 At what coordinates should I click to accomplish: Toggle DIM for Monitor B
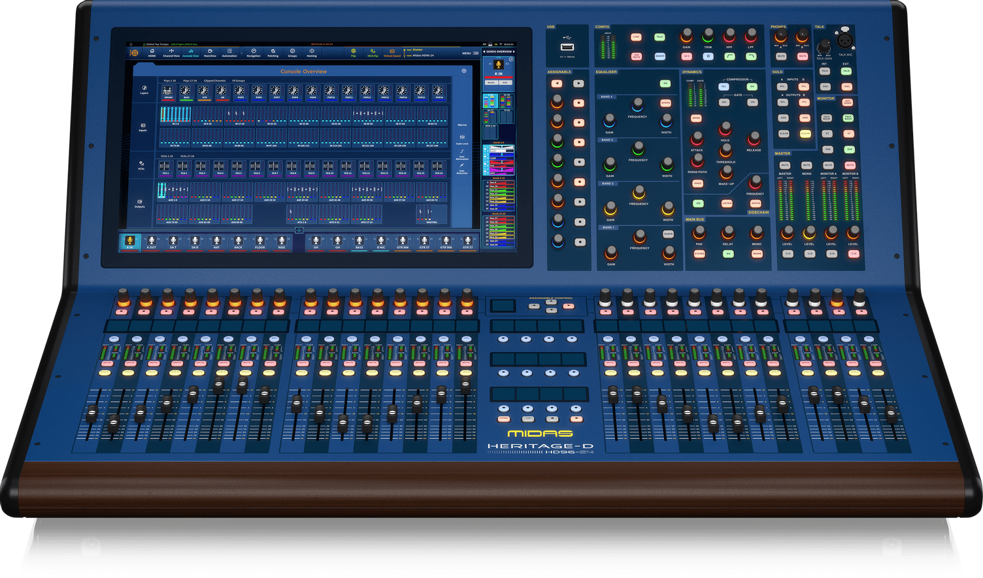tap(849, 149)
